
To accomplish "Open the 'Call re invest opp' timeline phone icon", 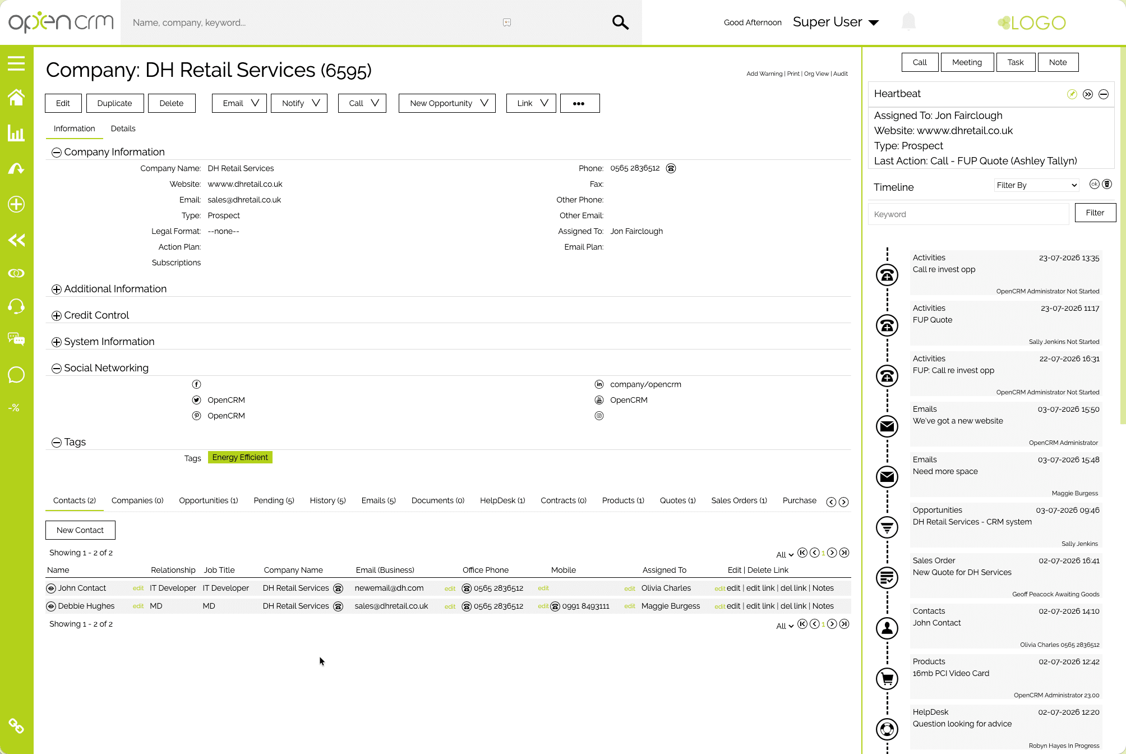I will pos(887,275).
